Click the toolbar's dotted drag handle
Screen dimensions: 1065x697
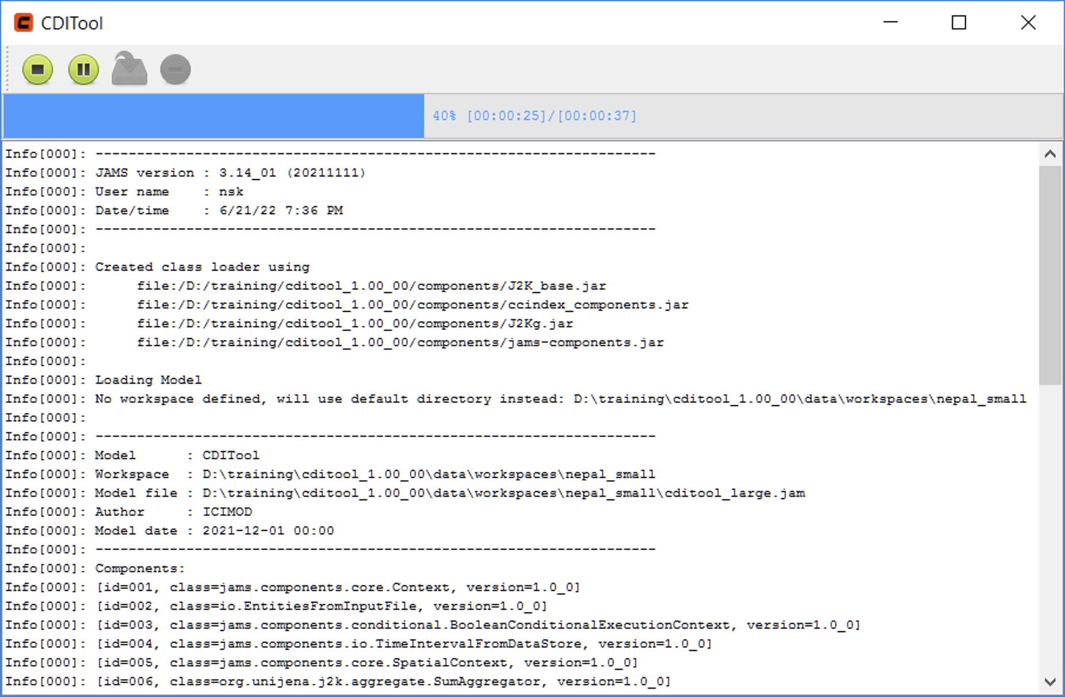click(x=7, y=69)
